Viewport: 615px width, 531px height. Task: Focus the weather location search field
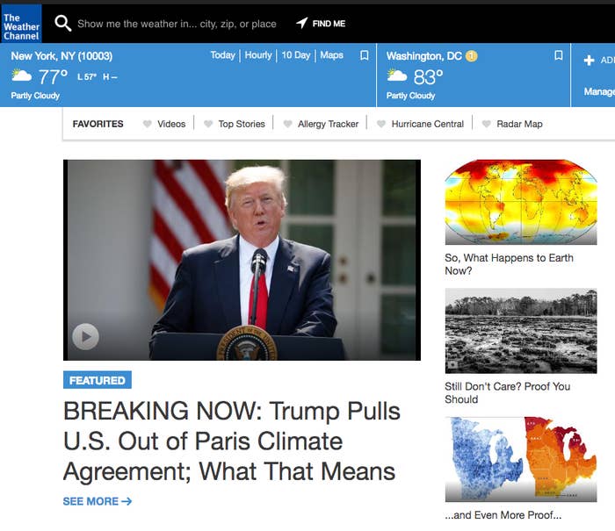click(x=177, y=24)
